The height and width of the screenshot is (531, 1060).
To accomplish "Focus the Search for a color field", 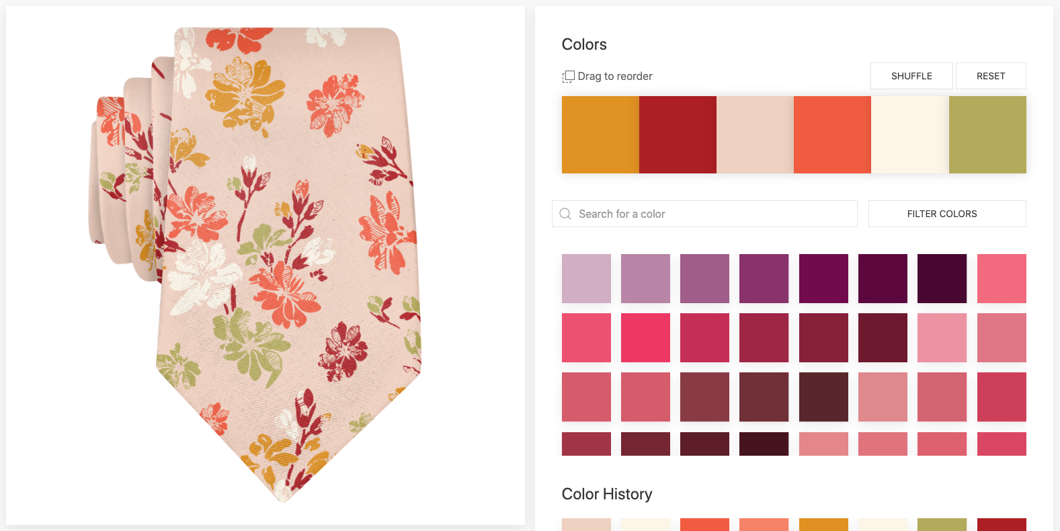I will click(704, 214).
